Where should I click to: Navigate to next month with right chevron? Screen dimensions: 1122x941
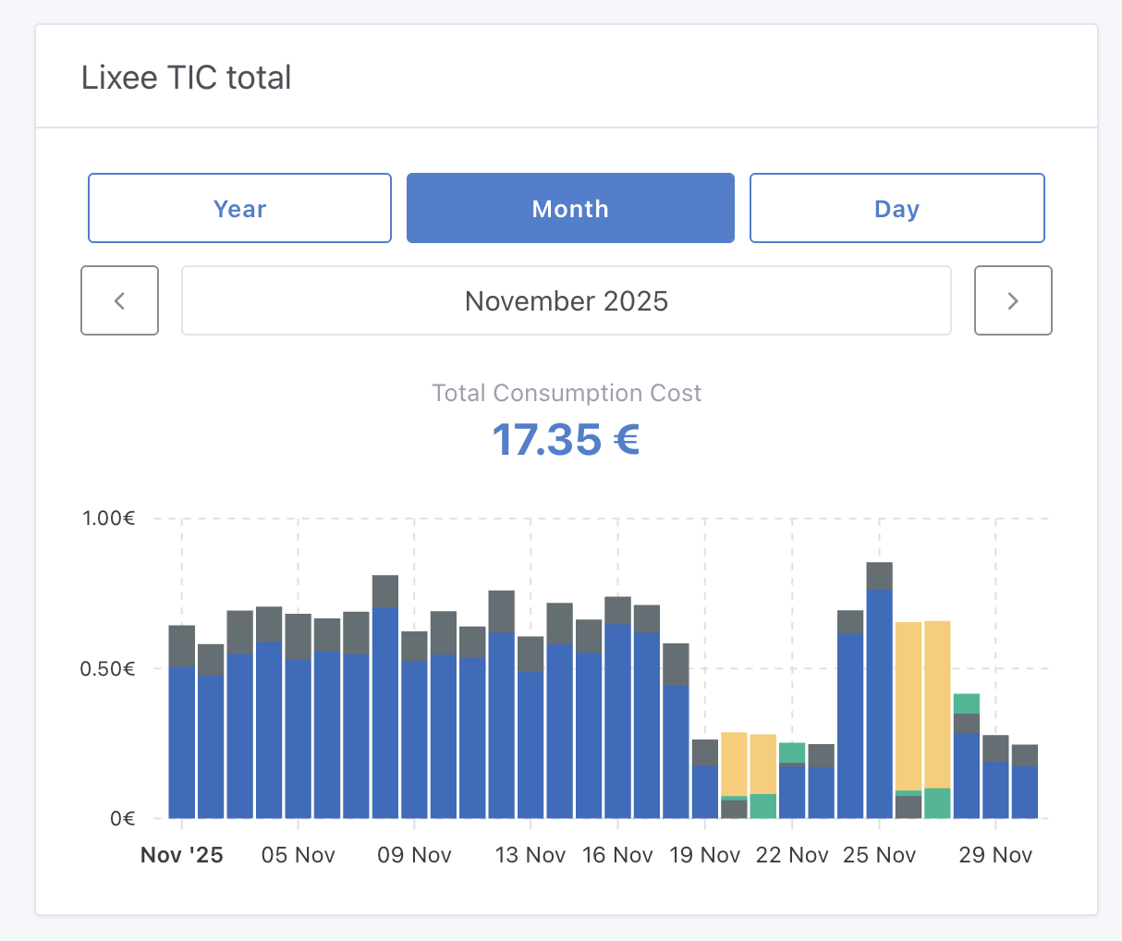[1013, 300]
